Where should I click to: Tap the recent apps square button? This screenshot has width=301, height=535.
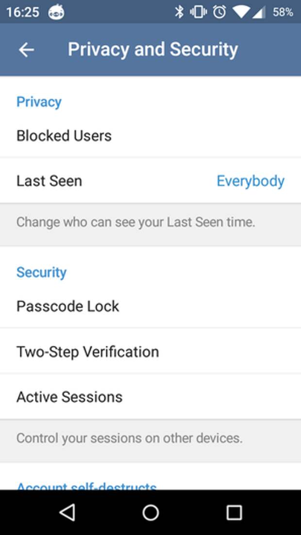pyautogui.click(x=234, y=513)
